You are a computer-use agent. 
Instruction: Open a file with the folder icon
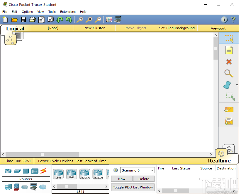click(14, 20)
